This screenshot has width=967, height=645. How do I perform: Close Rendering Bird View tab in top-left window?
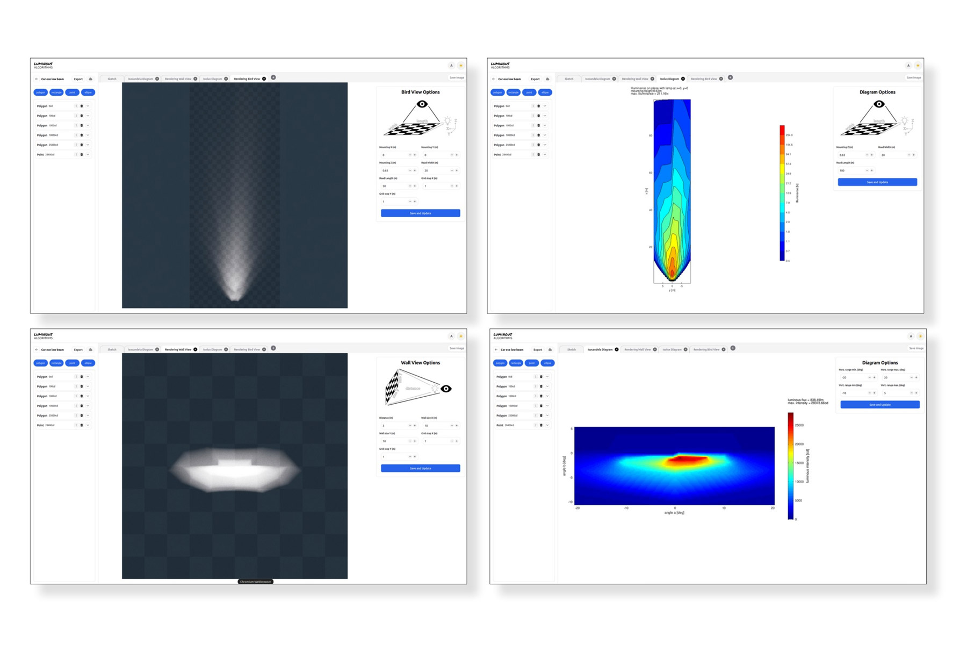264,79
